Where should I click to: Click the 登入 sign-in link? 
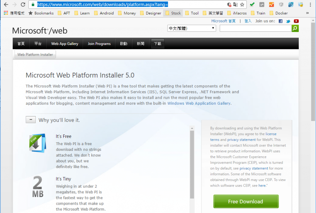pyautogui.click(x=248, y=21)
